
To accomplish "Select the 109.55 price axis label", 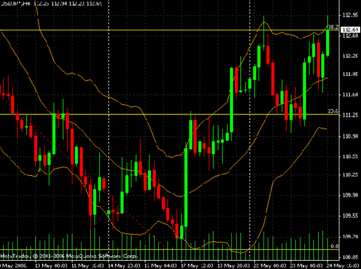I will pos(350,216).
